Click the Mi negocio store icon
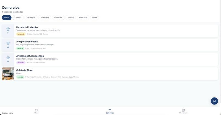This screenshot has width=221, height=115. [x=183, y=110]
